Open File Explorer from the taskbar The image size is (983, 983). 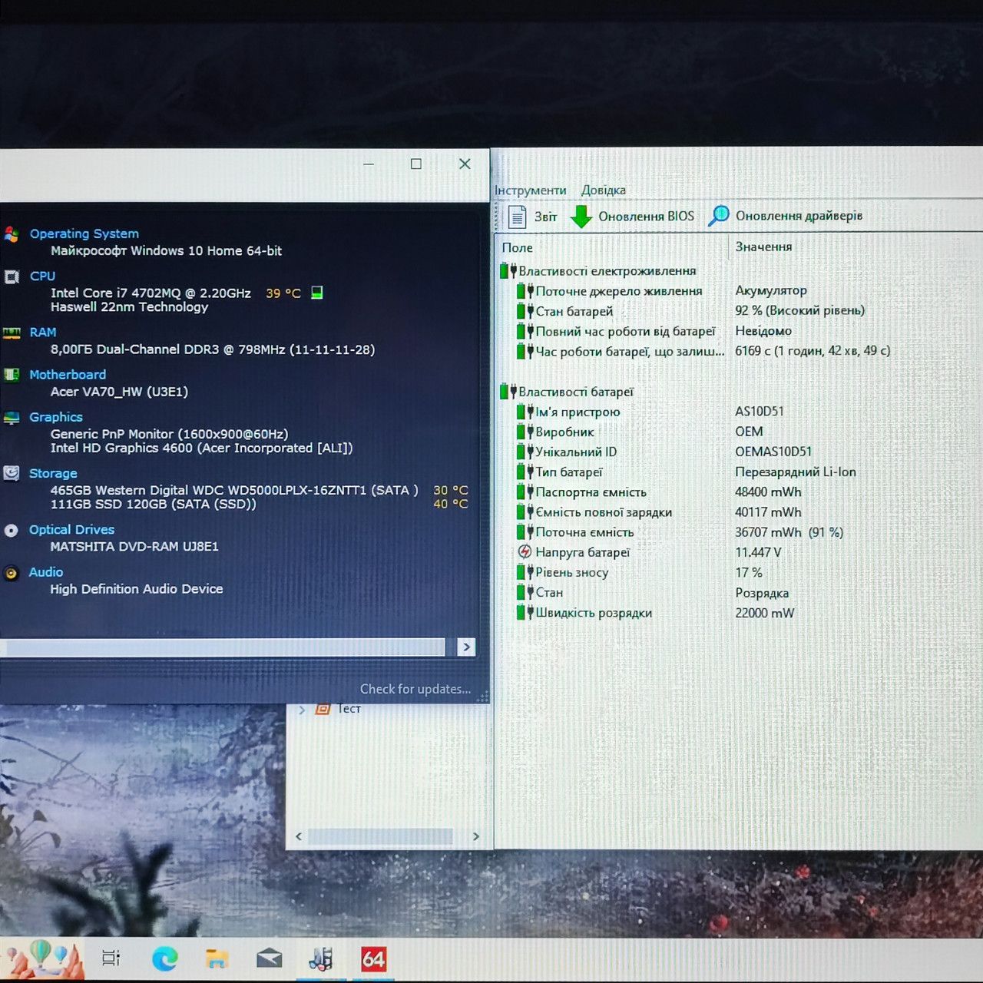pos(217,958)
